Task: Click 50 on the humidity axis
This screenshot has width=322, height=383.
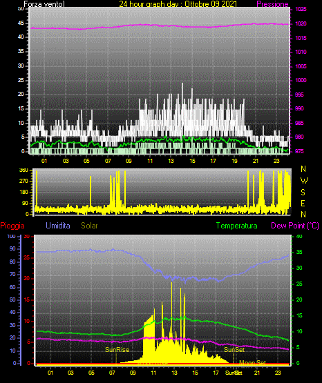Action: tap(12, 299)
